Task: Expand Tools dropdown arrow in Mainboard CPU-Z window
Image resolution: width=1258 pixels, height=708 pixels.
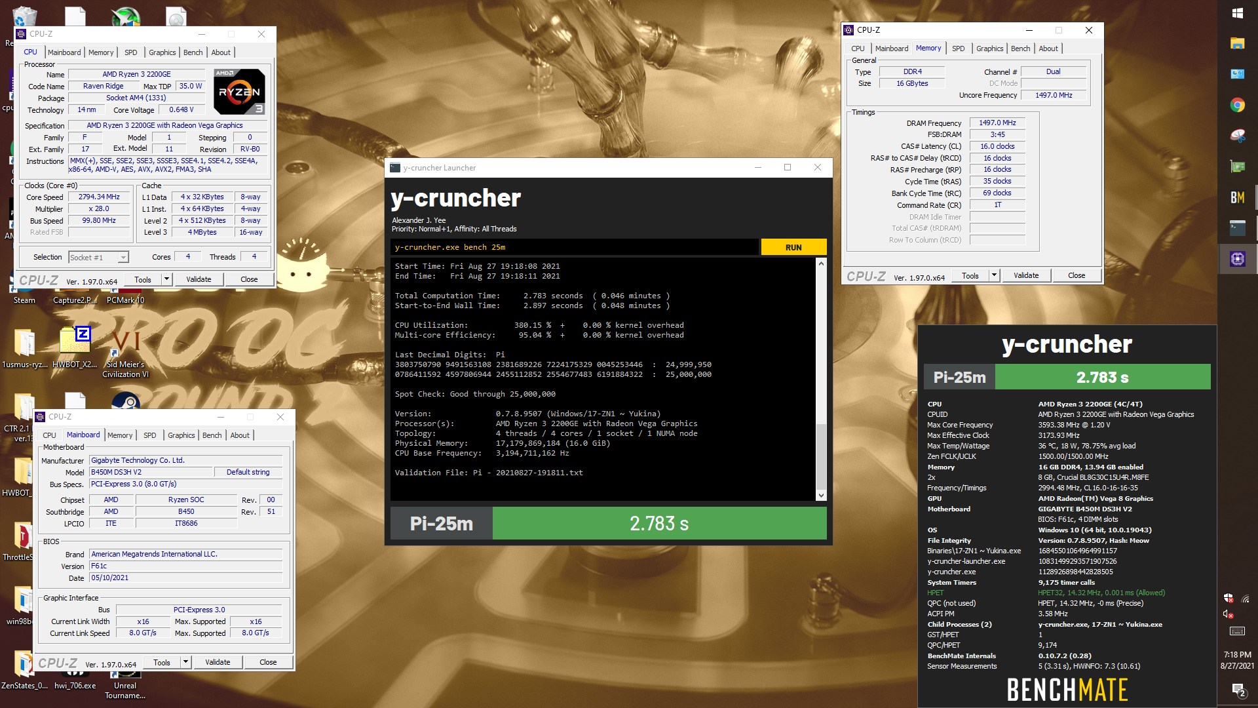Action: [185, 662]
